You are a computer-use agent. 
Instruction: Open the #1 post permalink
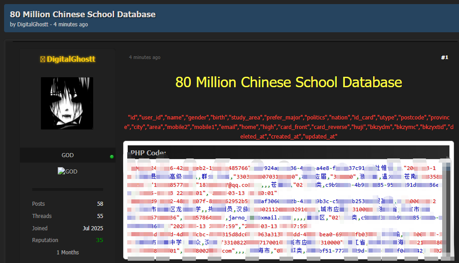coord(444,57)
